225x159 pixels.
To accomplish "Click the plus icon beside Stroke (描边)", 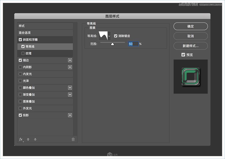I will coord(70,60).
